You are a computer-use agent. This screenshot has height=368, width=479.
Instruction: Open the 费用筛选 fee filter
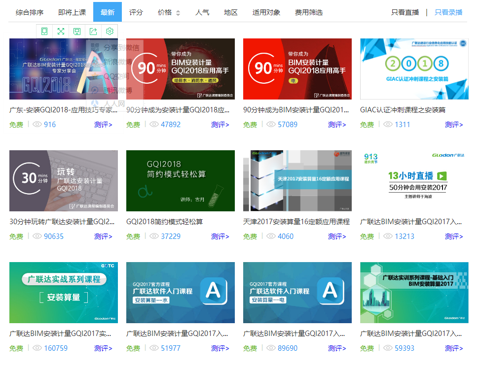coord(308,12)
